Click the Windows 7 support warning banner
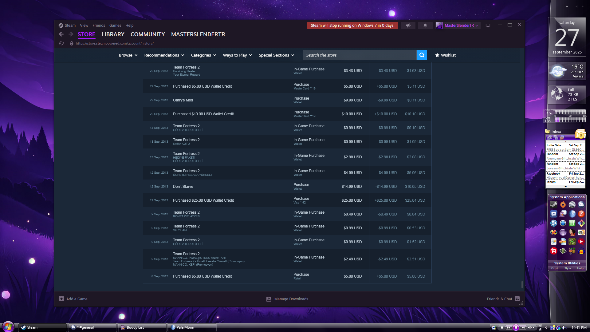 (x=352, y=26)
